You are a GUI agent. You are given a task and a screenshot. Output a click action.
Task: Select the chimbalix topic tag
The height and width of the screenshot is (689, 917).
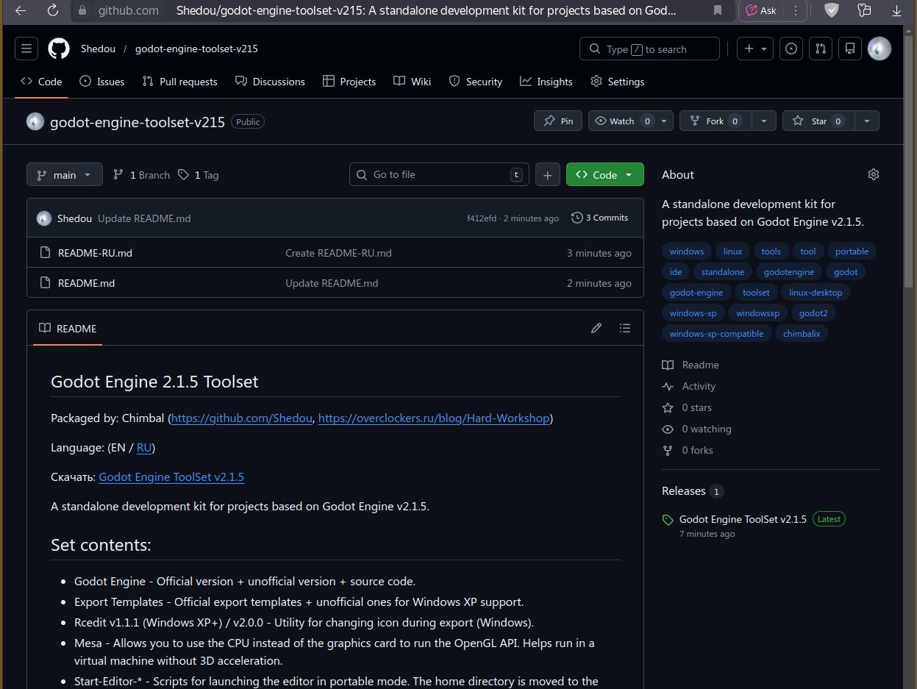click(x=802, y=334)
